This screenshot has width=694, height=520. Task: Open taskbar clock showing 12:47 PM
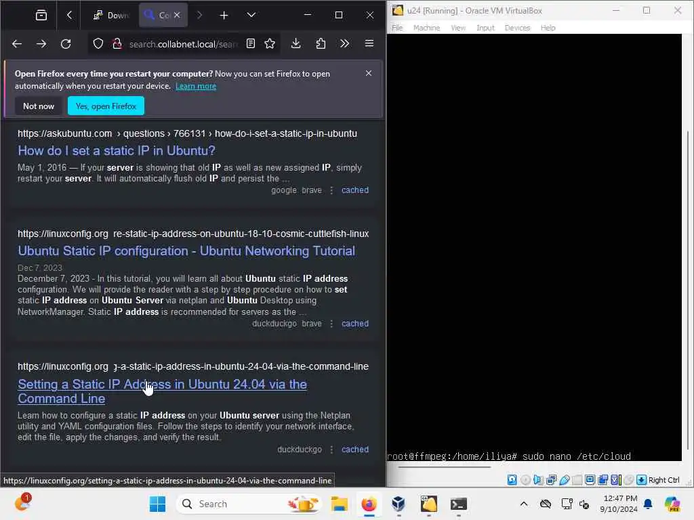[618, 504]
